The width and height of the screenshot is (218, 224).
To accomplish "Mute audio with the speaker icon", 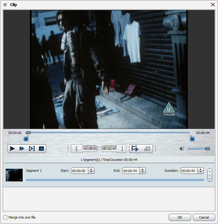I will click(182, 149).
